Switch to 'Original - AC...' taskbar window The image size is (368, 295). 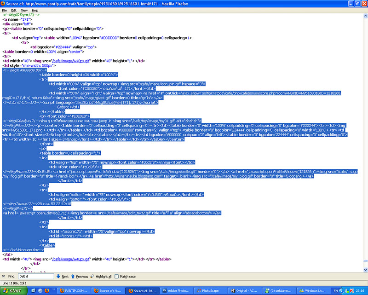coord(245,290)
